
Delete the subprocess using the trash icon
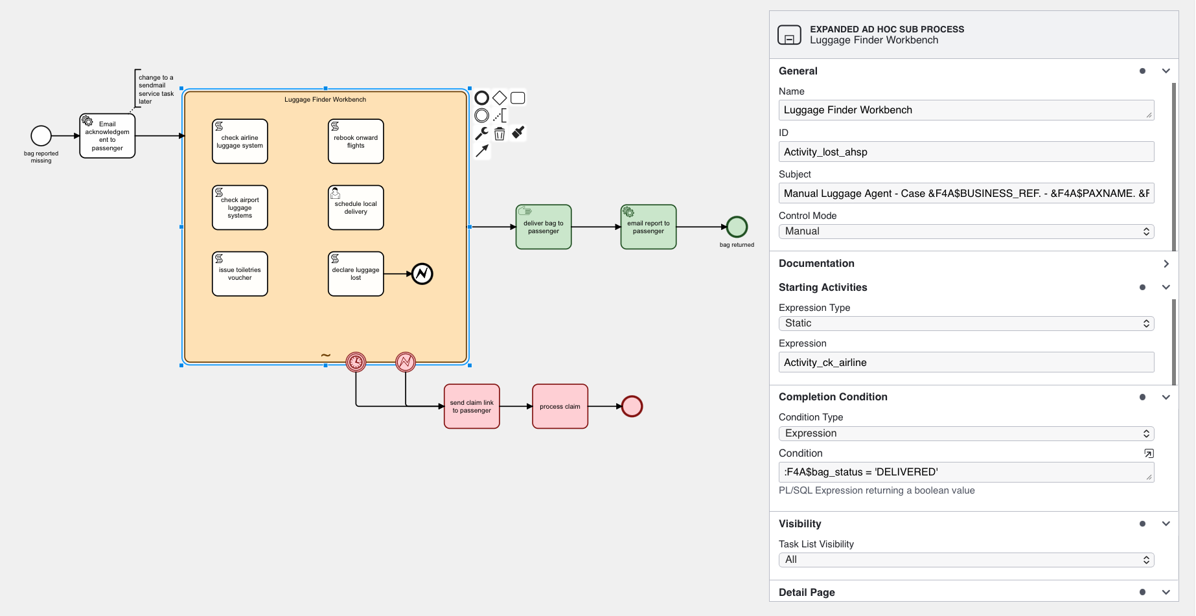pyautogui.click(x=499, y=133)
